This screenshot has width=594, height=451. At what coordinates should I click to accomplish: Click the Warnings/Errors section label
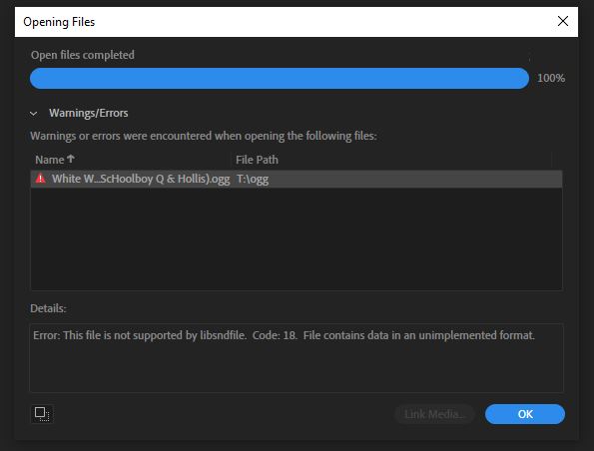click(x=88, y=113)
